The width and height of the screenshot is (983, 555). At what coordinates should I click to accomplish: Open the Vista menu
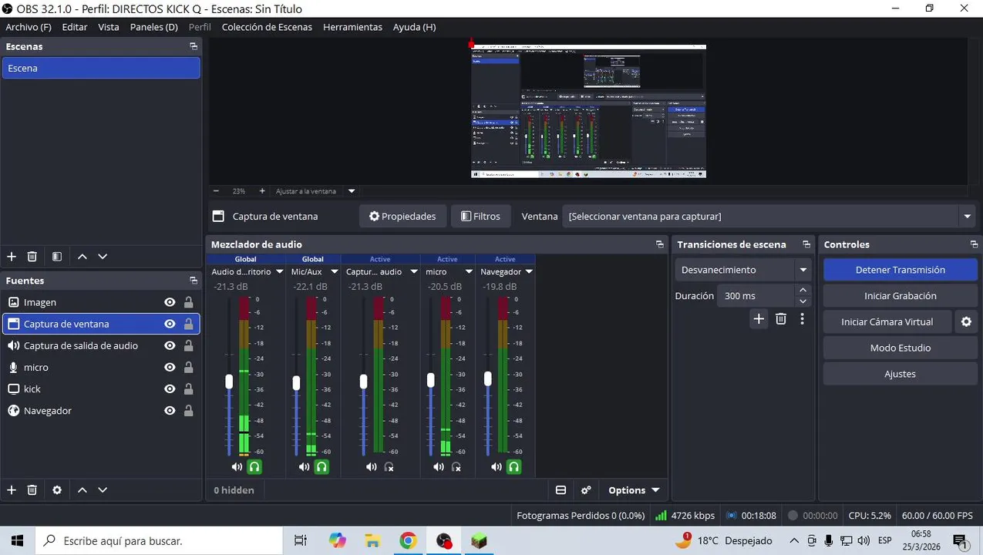(109, 27)
